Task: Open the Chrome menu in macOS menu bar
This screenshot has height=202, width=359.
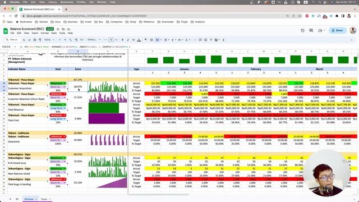Action: tap(15, 2)
